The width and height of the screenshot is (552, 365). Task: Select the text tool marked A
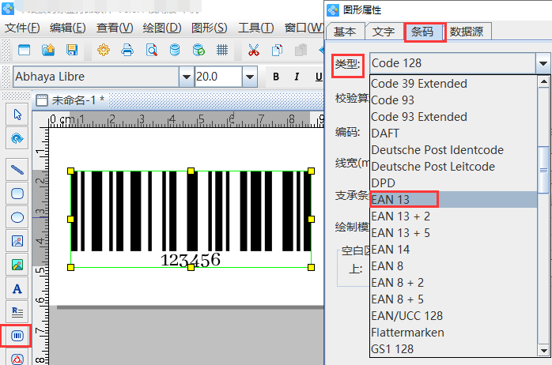17,288
